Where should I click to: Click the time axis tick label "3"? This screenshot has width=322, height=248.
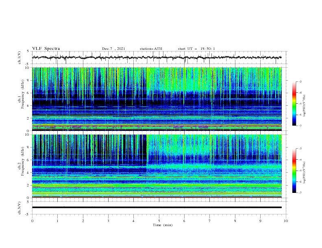108,221
